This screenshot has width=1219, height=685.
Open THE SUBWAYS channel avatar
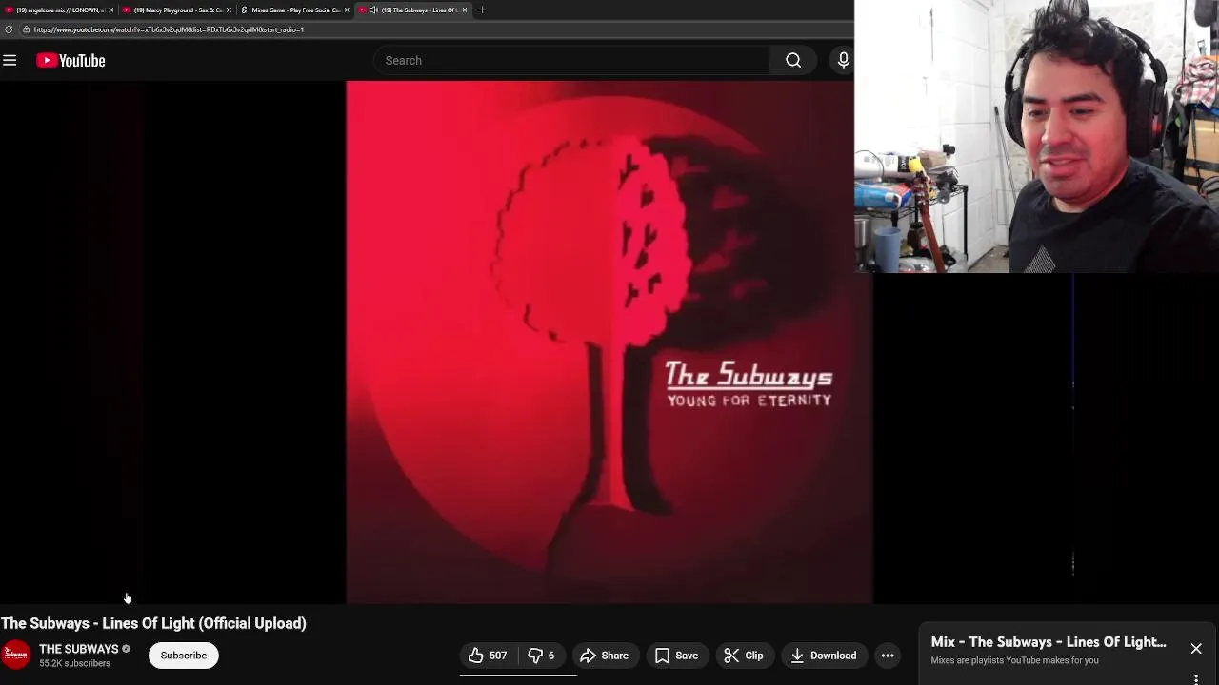pos(15,656)
